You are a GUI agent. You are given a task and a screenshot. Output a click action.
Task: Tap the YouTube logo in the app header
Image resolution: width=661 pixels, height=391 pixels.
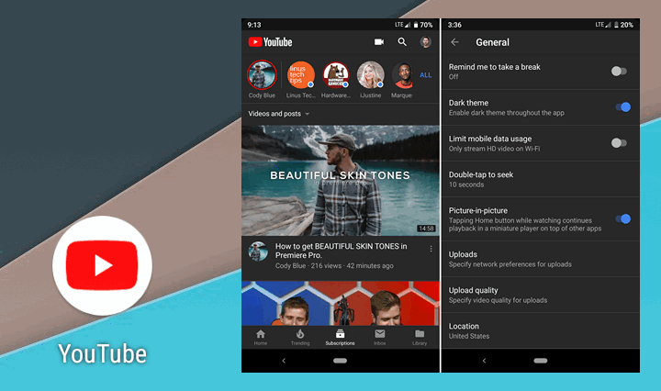(x=270, y=42)
